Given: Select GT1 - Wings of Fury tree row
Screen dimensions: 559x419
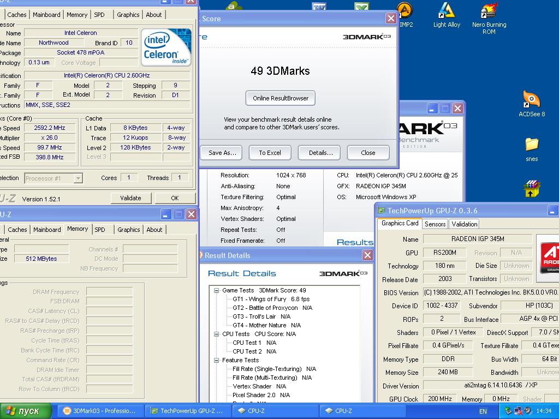Looking at the screenshot, I should (271, 300).
